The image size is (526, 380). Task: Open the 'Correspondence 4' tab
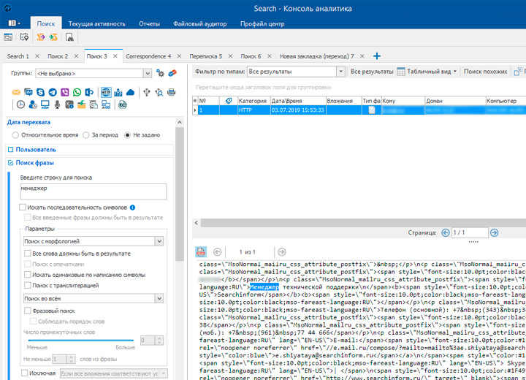tap(148, 56)
